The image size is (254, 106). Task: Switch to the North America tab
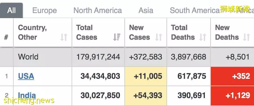(98, 10)
